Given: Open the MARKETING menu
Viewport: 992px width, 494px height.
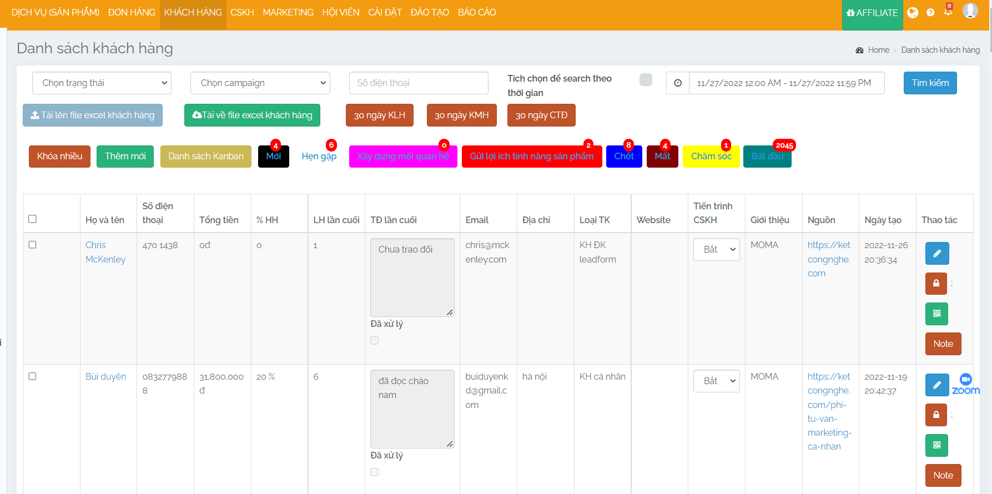Looking at the screenshot, I should [288, 12].
